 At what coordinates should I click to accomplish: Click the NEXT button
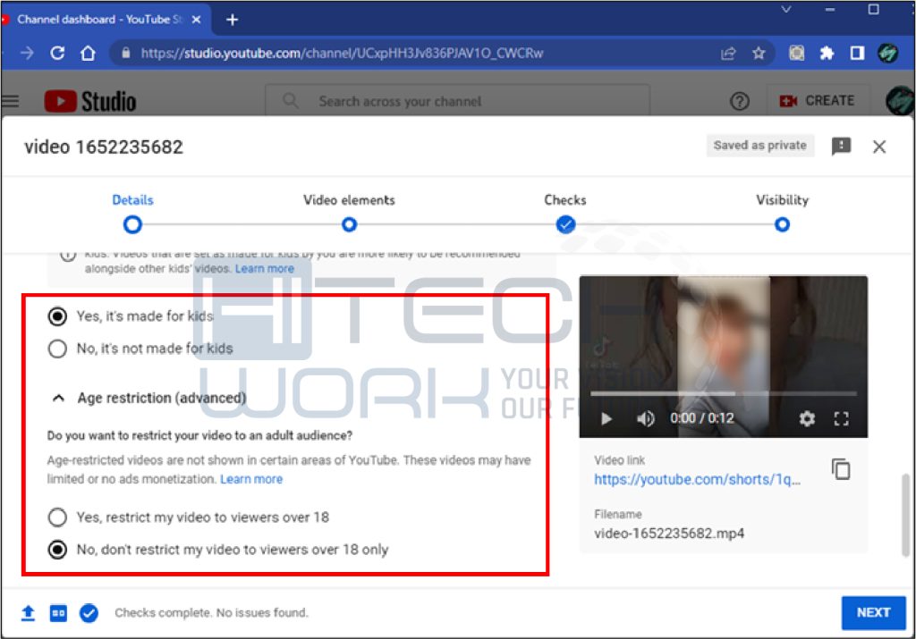coord(873,613)
